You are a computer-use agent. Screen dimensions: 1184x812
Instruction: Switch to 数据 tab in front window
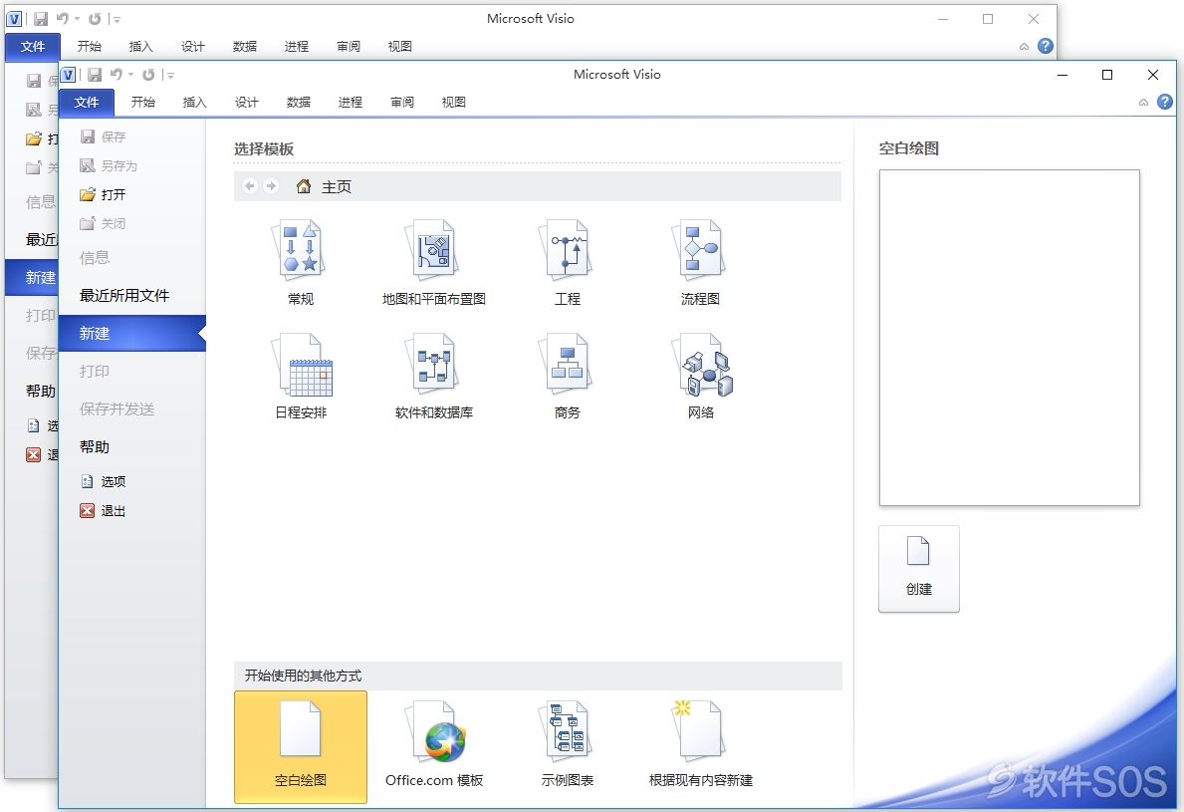point(299,102)
